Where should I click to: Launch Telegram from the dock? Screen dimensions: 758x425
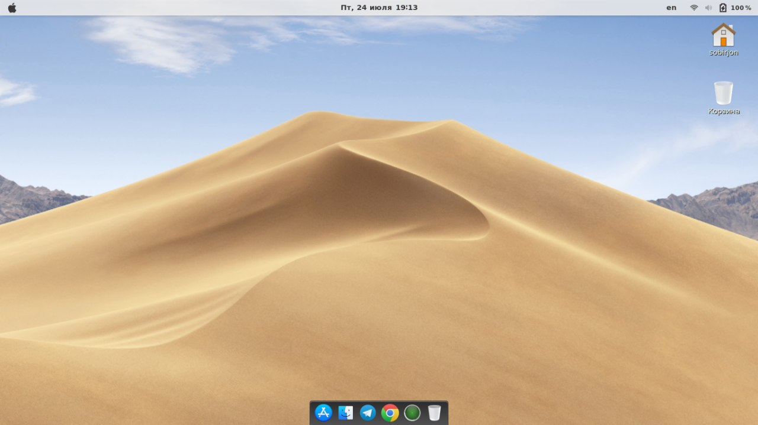(368, 413)
